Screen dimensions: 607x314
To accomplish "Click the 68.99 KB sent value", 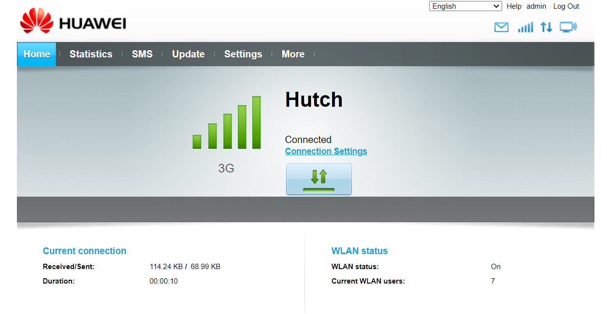I will (205, 267).
